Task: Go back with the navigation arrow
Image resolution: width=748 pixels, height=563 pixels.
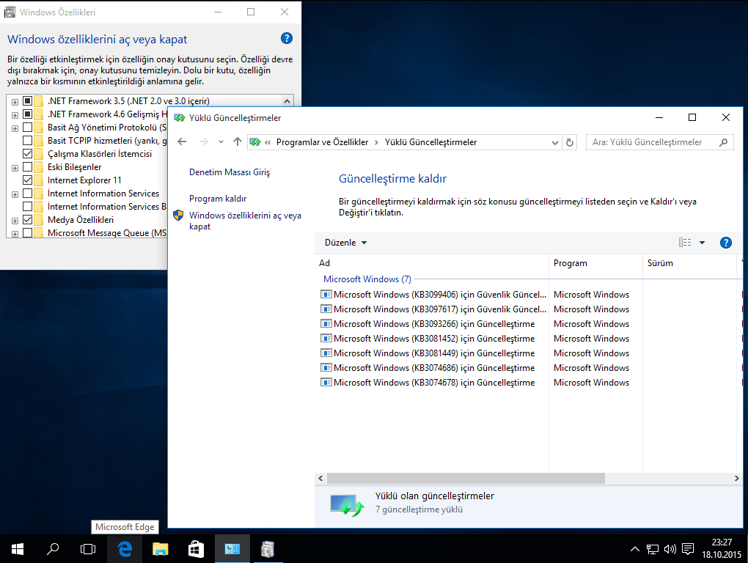Action: (182, 141)
